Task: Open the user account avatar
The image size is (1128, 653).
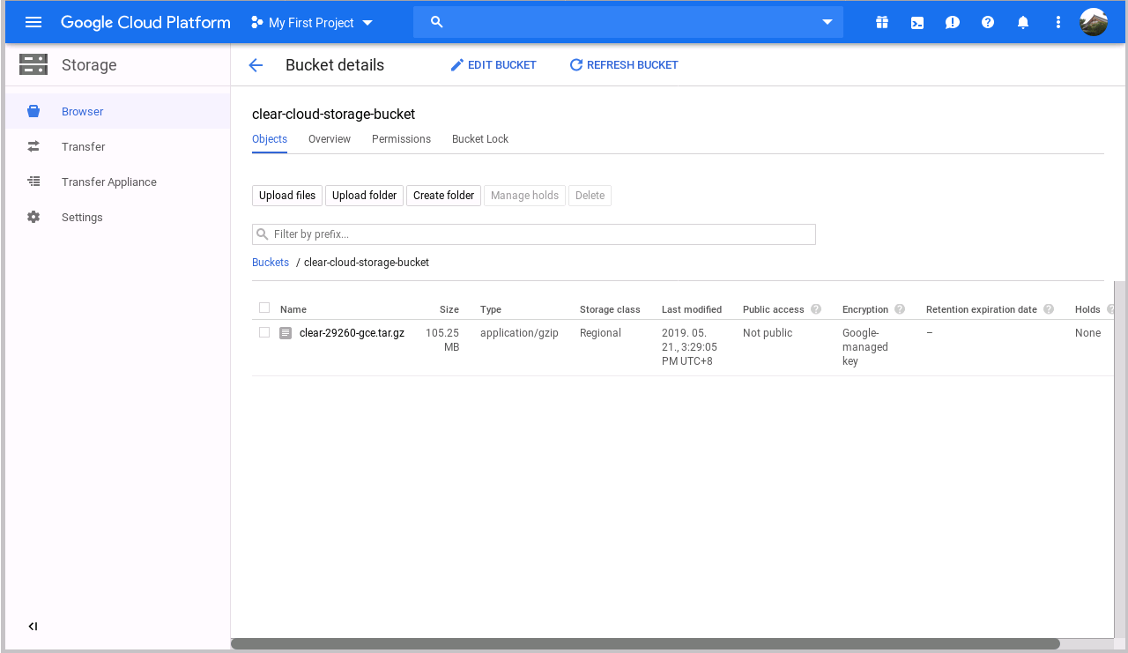Action: tap(1094, 22)
